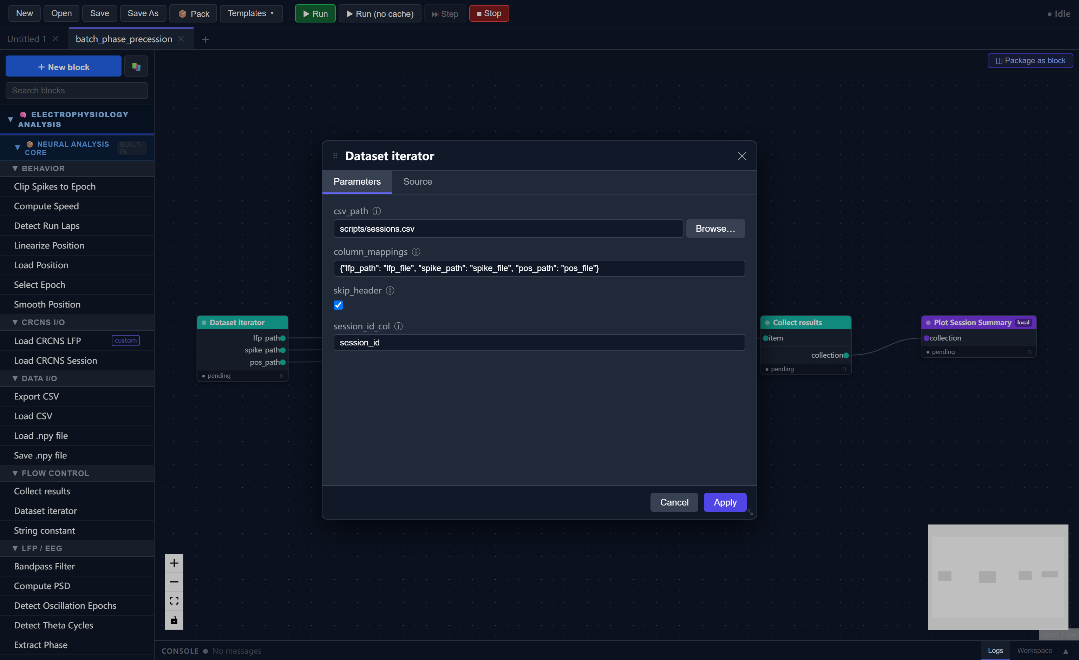Viewport: 1079px width, 660px height.
Task: Click the Cancel button
Action: click(x=674, y=502)
